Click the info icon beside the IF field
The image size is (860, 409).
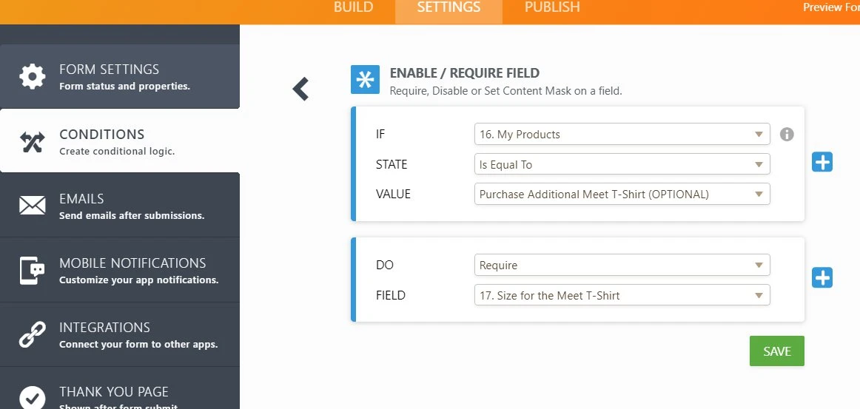[787, 135]
